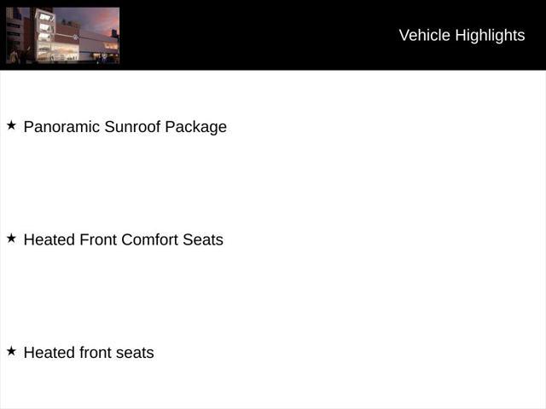Click the illuminated tower in the header photo

[x=45, y=35]
